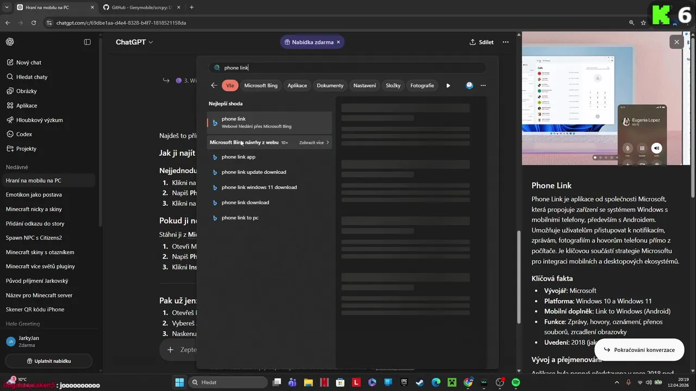This screenshot has height=391, width=696.
Task: Open Spotify from taskbar
Action: [515, 382]
